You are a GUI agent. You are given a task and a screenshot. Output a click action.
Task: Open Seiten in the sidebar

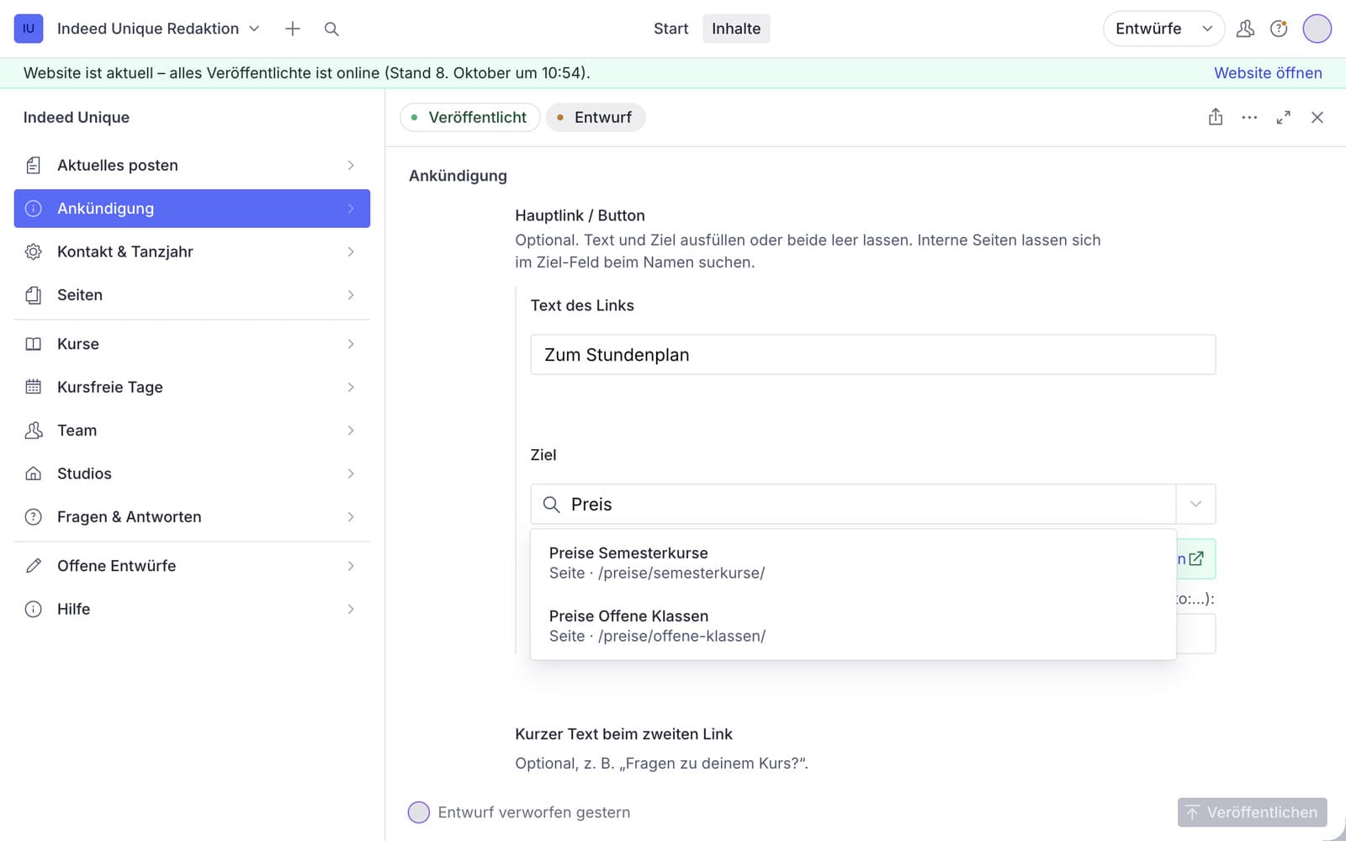coord(192,295)
